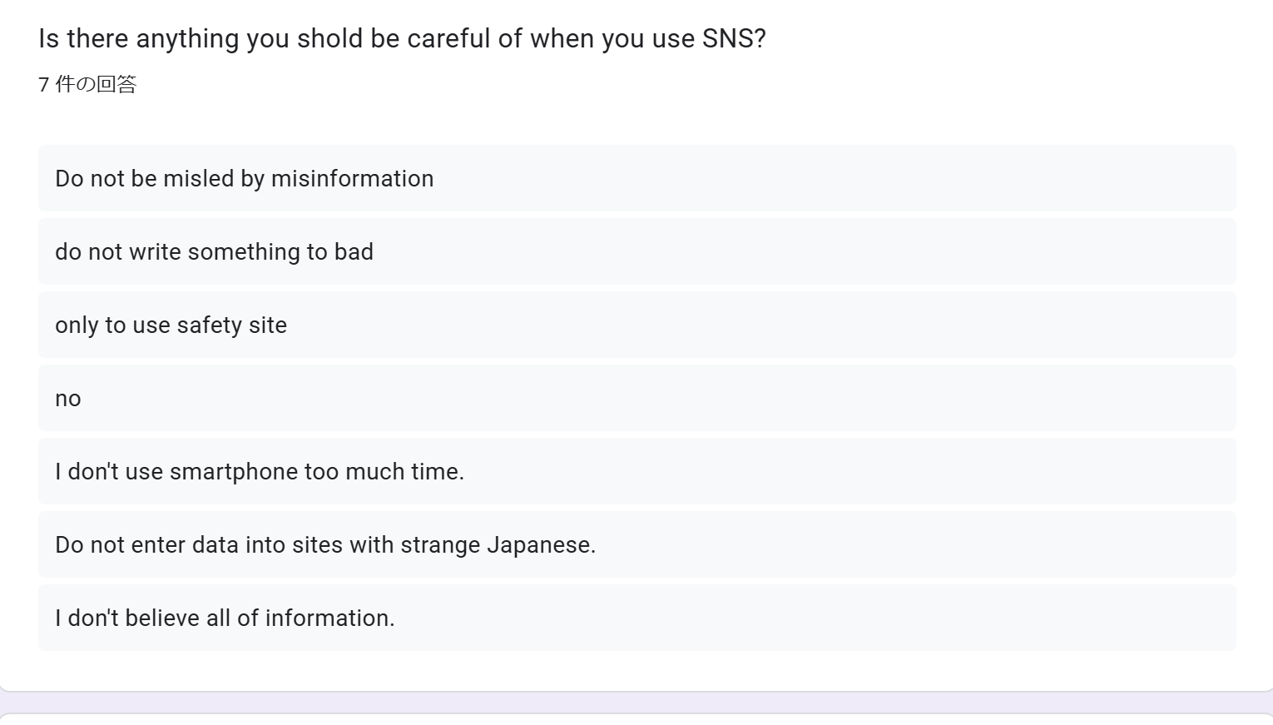Click the word 'misinformation' in the first response

click(352, 178)
